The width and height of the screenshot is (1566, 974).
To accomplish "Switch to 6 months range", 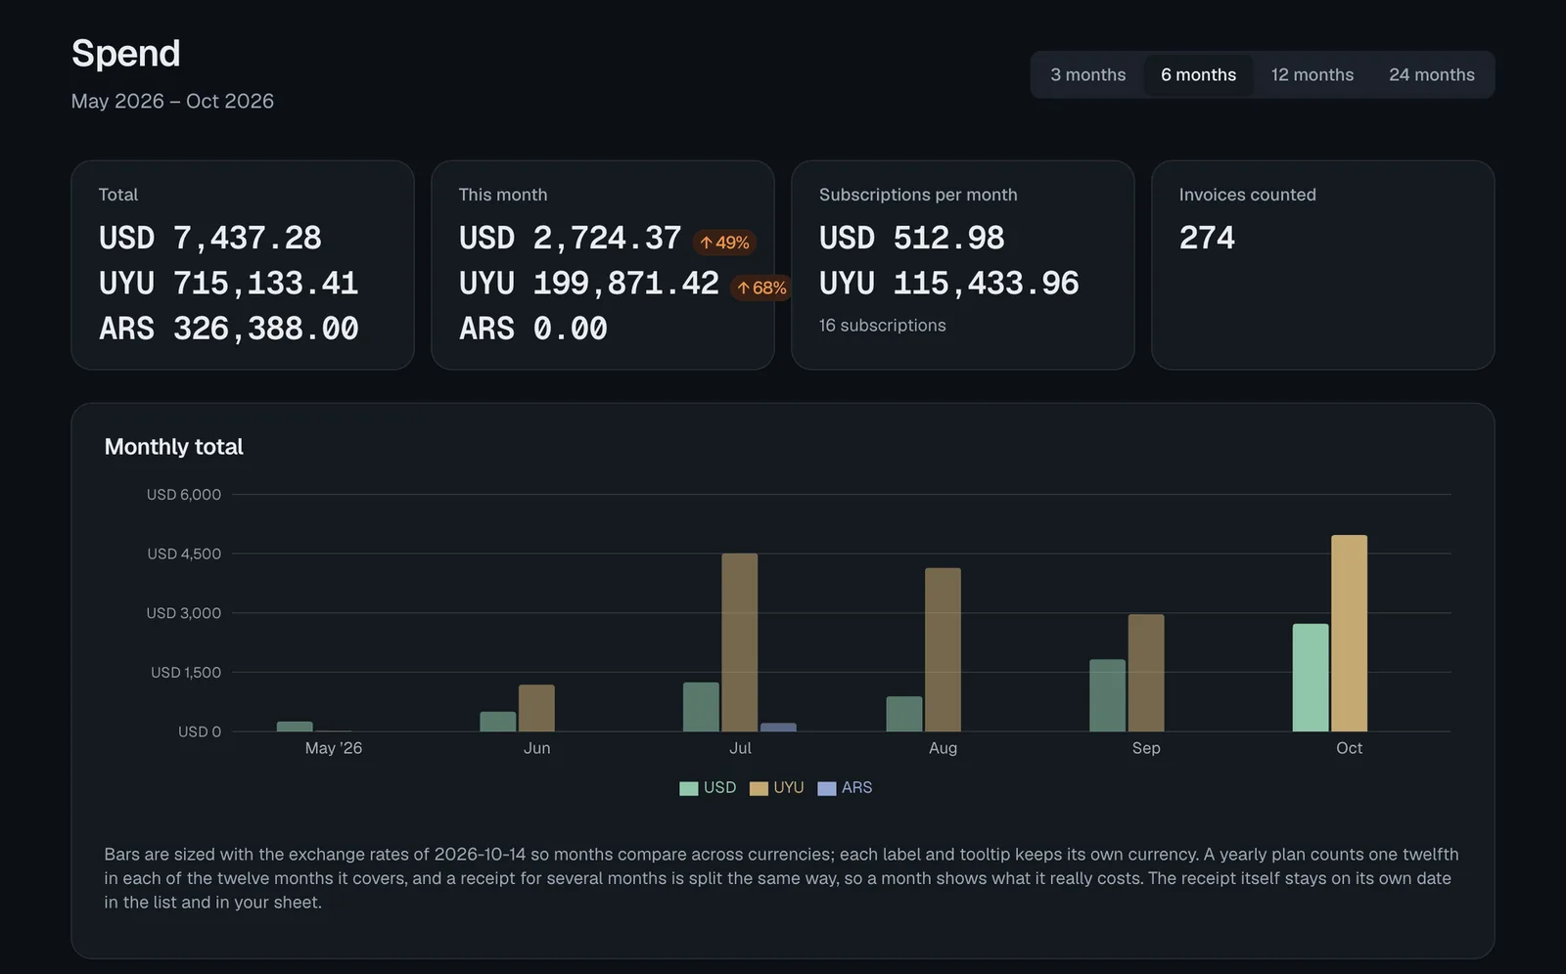I will coord(1198,75).
